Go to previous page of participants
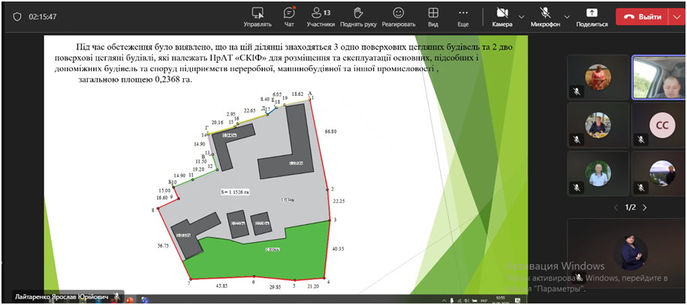 pyautogui.click(x=616, y=207)
